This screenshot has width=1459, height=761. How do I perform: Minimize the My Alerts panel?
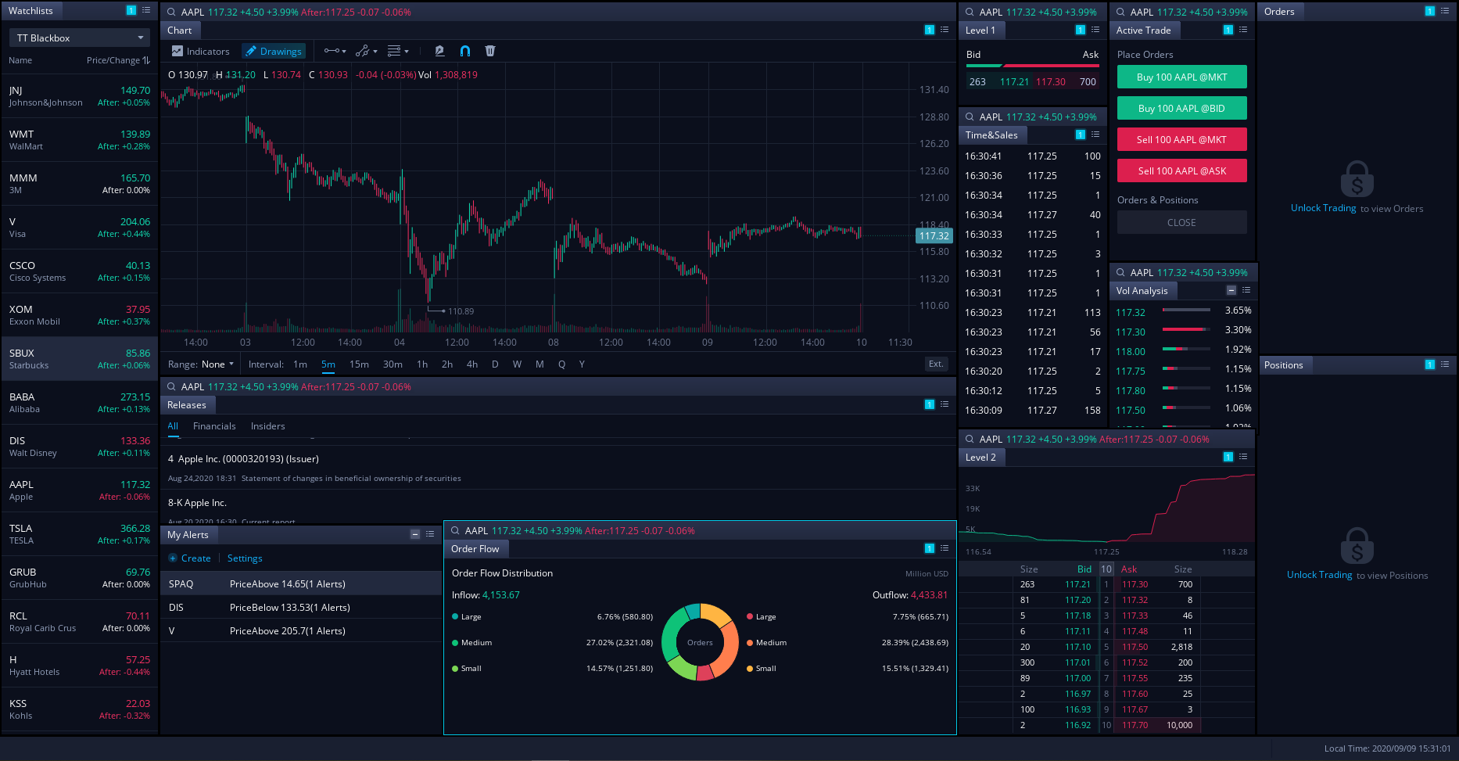(415, 534)
